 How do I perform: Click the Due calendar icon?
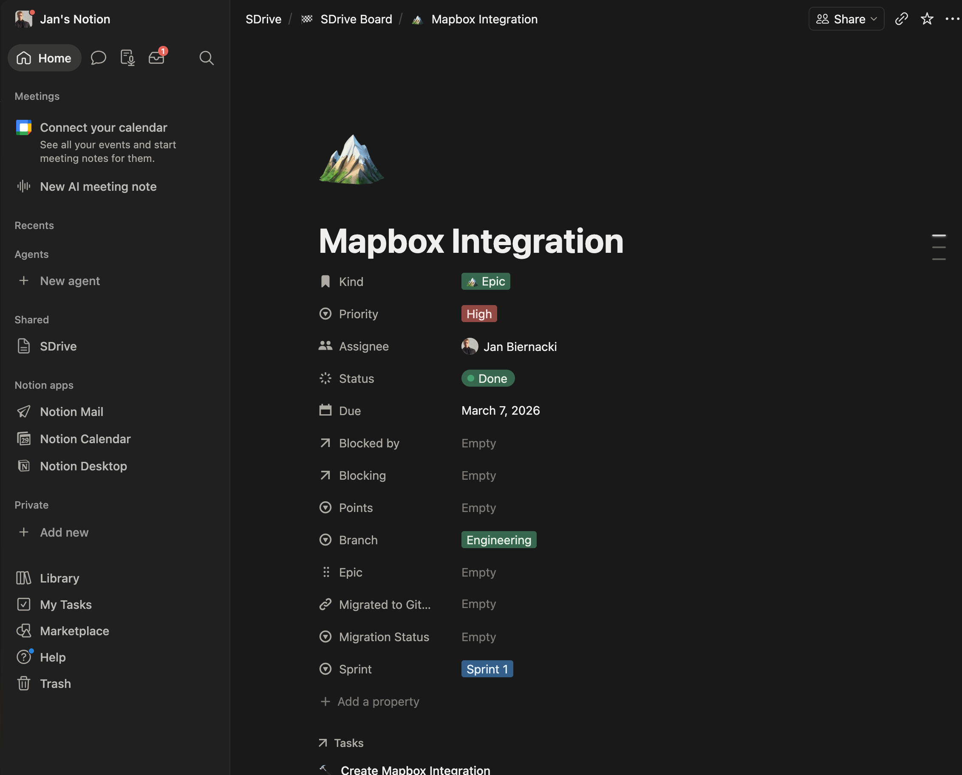click(325, 410)
